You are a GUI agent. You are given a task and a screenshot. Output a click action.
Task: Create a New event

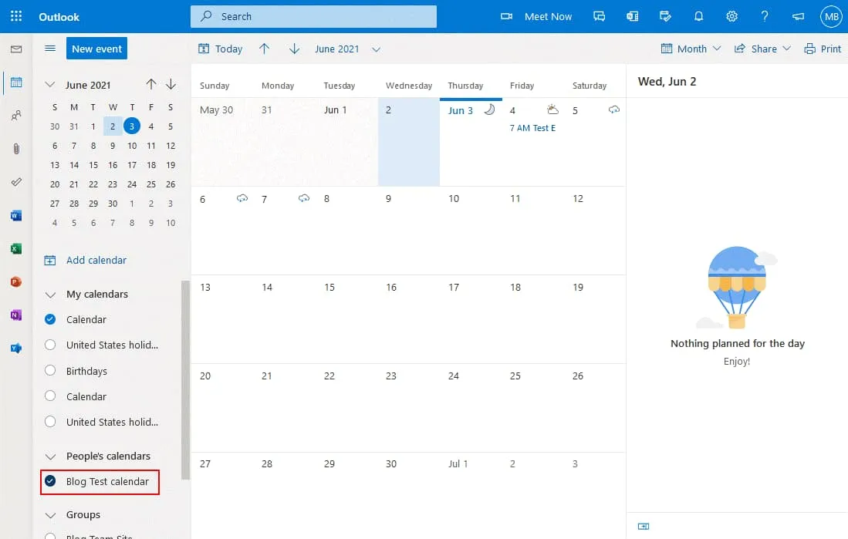96,49
